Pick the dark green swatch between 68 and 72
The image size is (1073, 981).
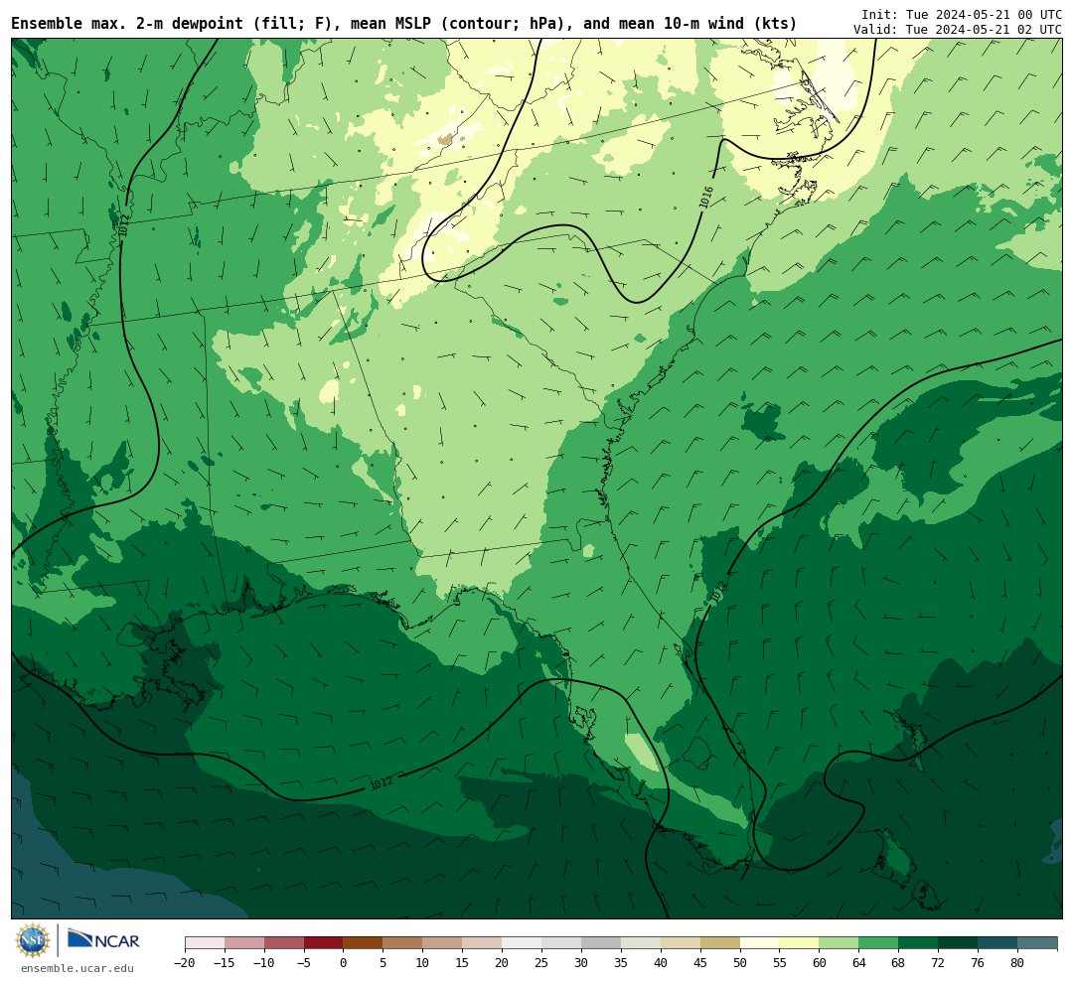coord(918,943)
